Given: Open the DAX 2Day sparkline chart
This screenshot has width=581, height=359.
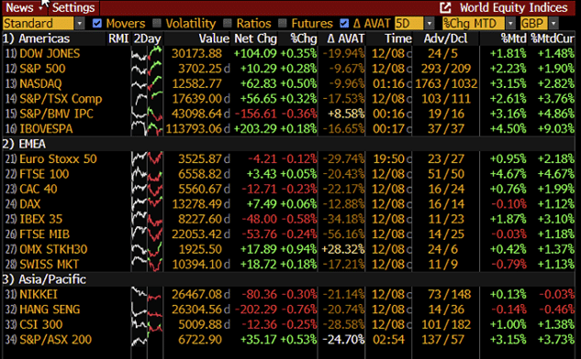Looking at the screenshot, I should (147, 204).
